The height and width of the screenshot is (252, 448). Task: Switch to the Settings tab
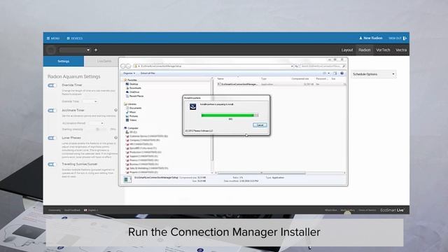point(64,61)
